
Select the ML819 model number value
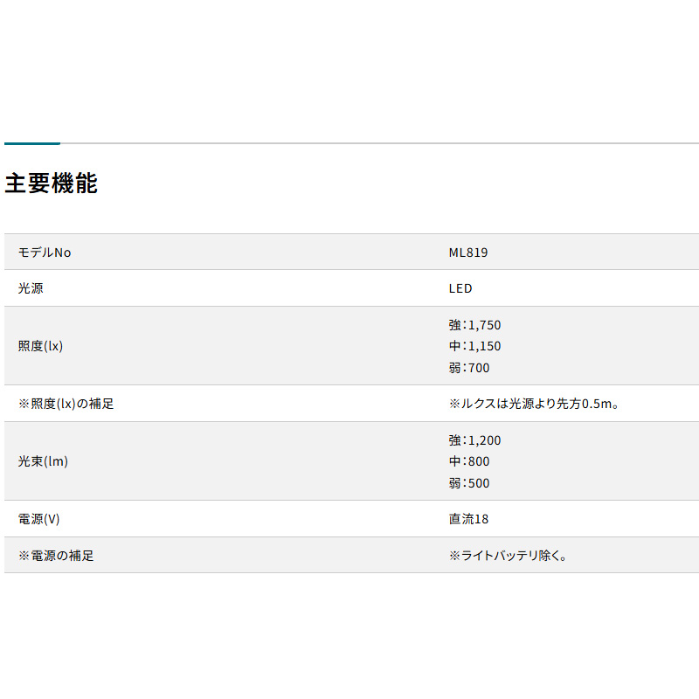coord(468,253)
